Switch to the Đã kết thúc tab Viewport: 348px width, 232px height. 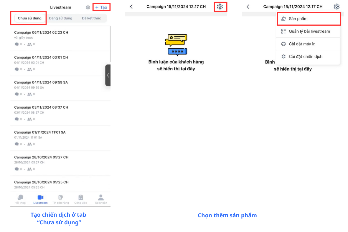click(x=91, y=18)
